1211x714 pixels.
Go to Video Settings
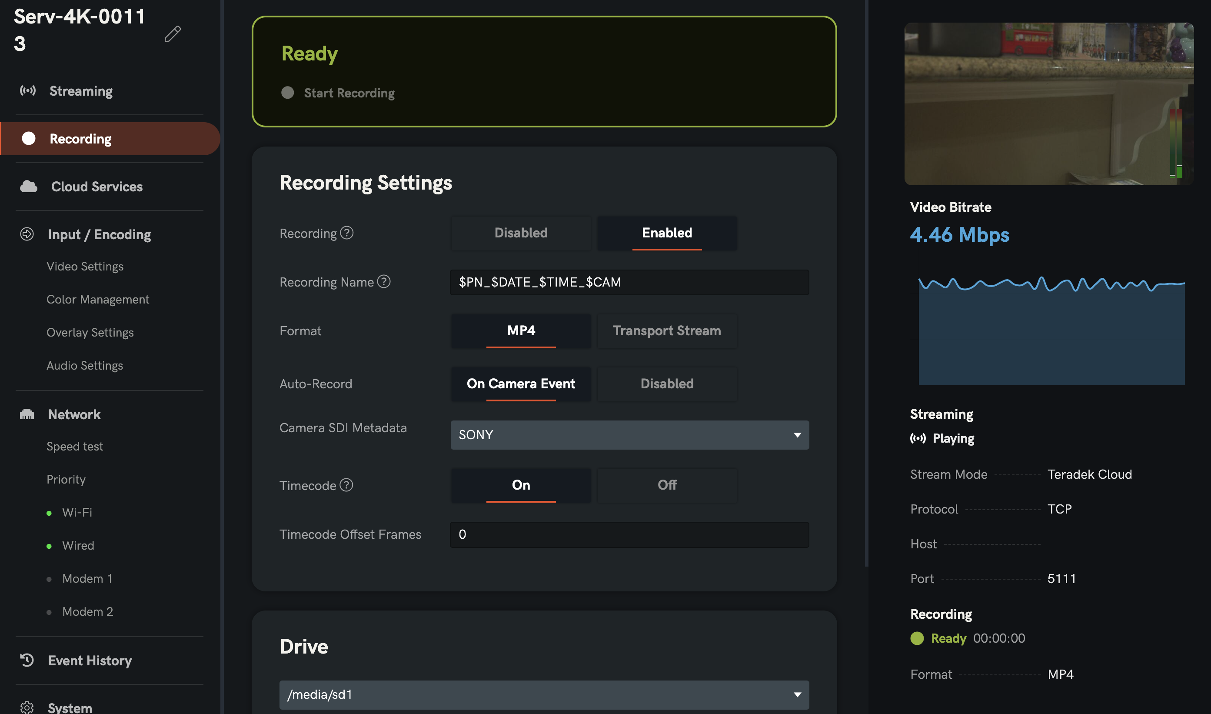tap(85, 267)
